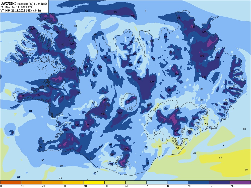Pick the pale yellow 50–60 legend swatch
Image resolution: width=251 pixels, height=188 pixels.
tap(115, 182)
